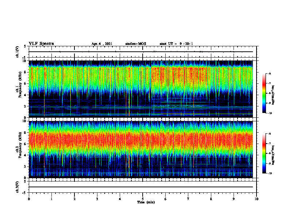Click the ch.1 colorbar "-6" tick label
289x223 pixels.
269,73
